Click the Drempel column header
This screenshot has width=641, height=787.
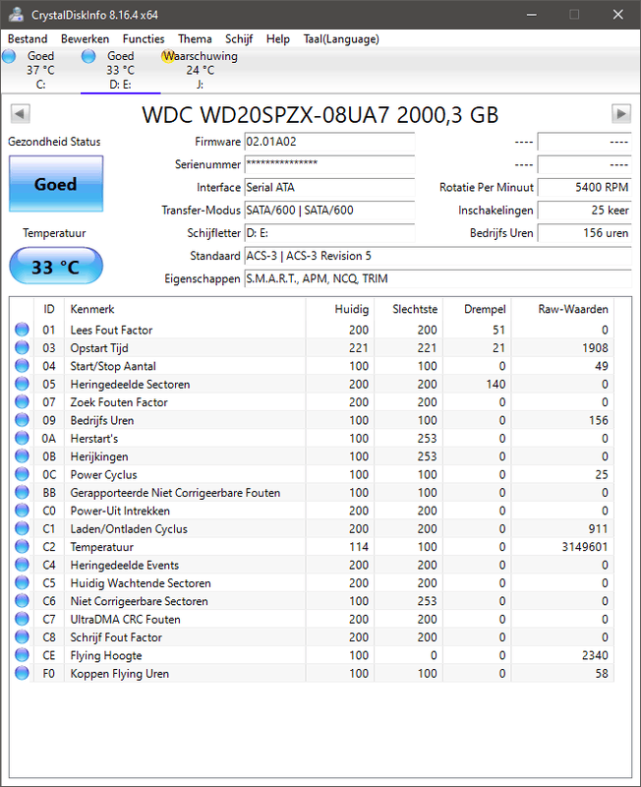click(477, 309)
